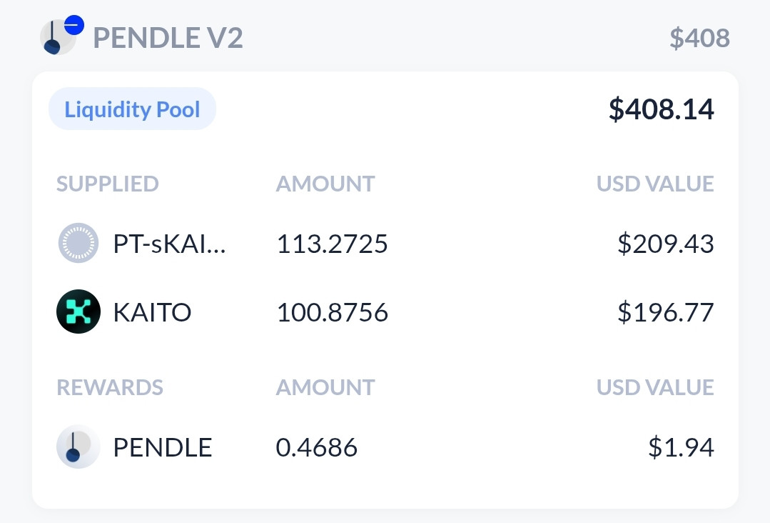
Task: Switch to the SUPPLIED column header
Action: (x=107, y=184)
